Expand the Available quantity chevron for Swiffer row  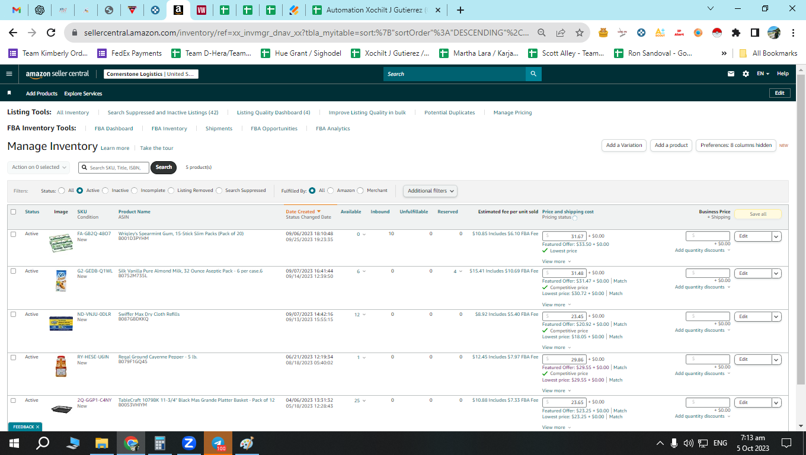pyautogui.click(x=364, y=315)
